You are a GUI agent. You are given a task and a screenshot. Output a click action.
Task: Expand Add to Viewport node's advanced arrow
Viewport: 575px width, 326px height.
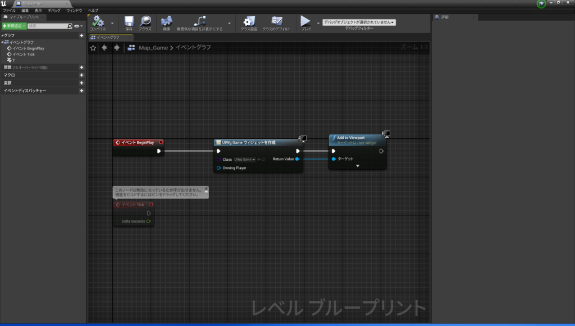point(357,166)
